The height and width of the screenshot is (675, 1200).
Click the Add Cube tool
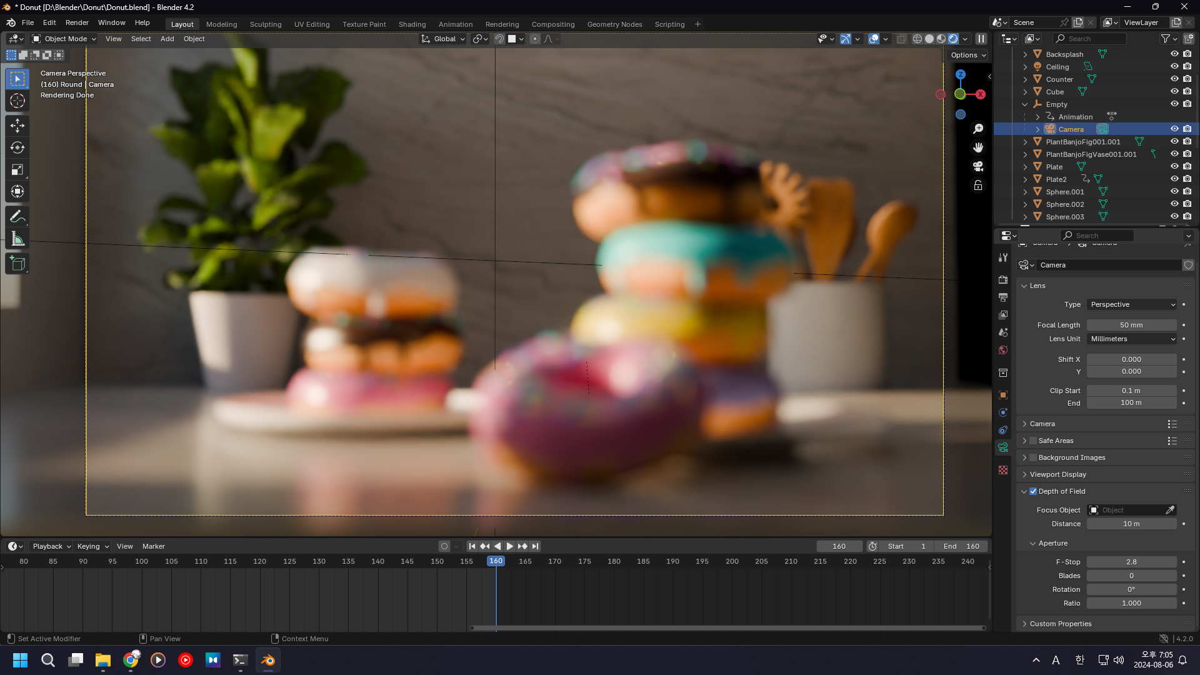[x=17, y=264]
